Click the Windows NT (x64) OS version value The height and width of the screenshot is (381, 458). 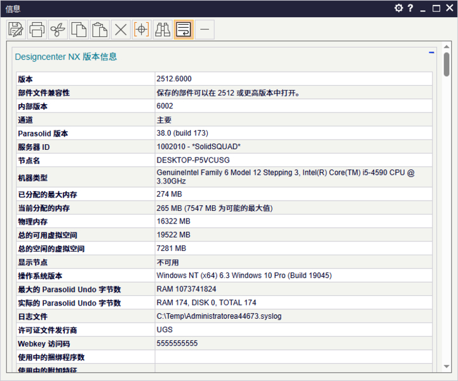(244, 276)
